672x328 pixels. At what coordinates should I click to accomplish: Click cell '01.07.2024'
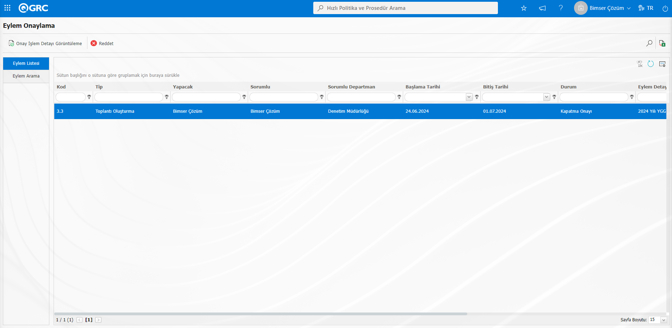coord(494,111)
